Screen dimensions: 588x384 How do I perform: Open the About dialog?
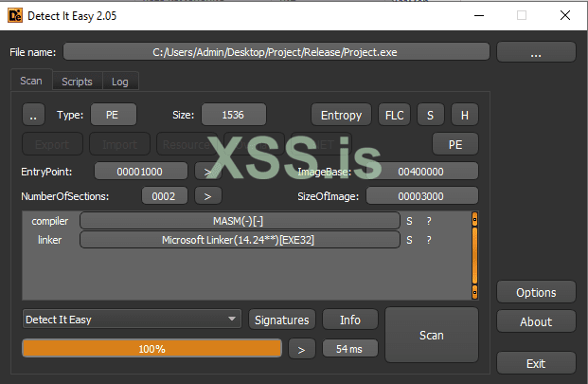tap(536, 321)
